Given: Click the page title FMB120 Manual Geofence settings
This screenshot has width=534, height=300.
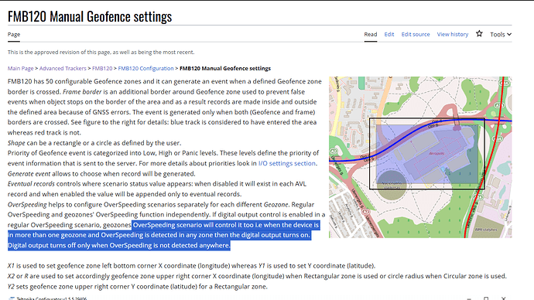Looking at the screenshot, I should (x=90, y=16).
